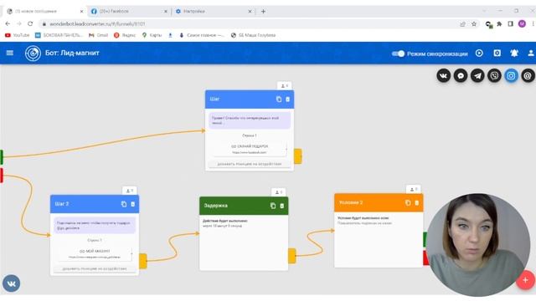Select the Instagram channel button
The width and height of the screenshot is (536, 301).
[x=511, y=75]
